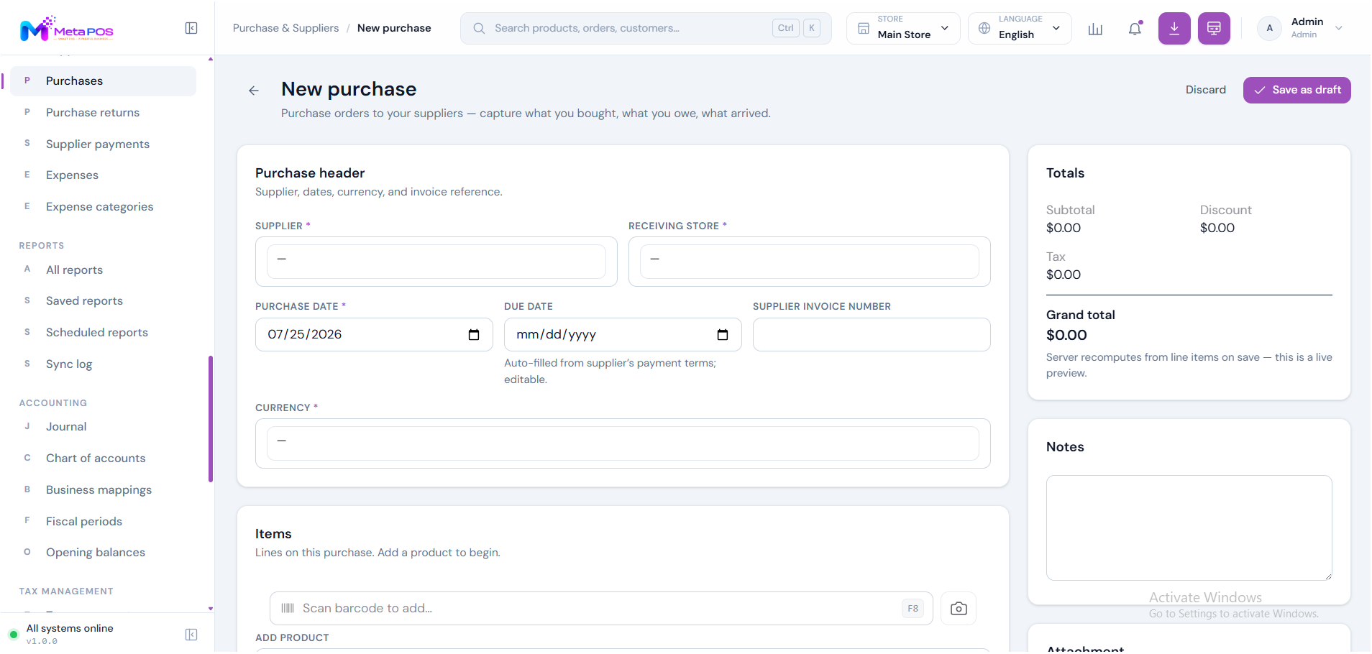Click the New purchase breadcrumb text
Screen dimensions: 1372x654
[394, 28]
